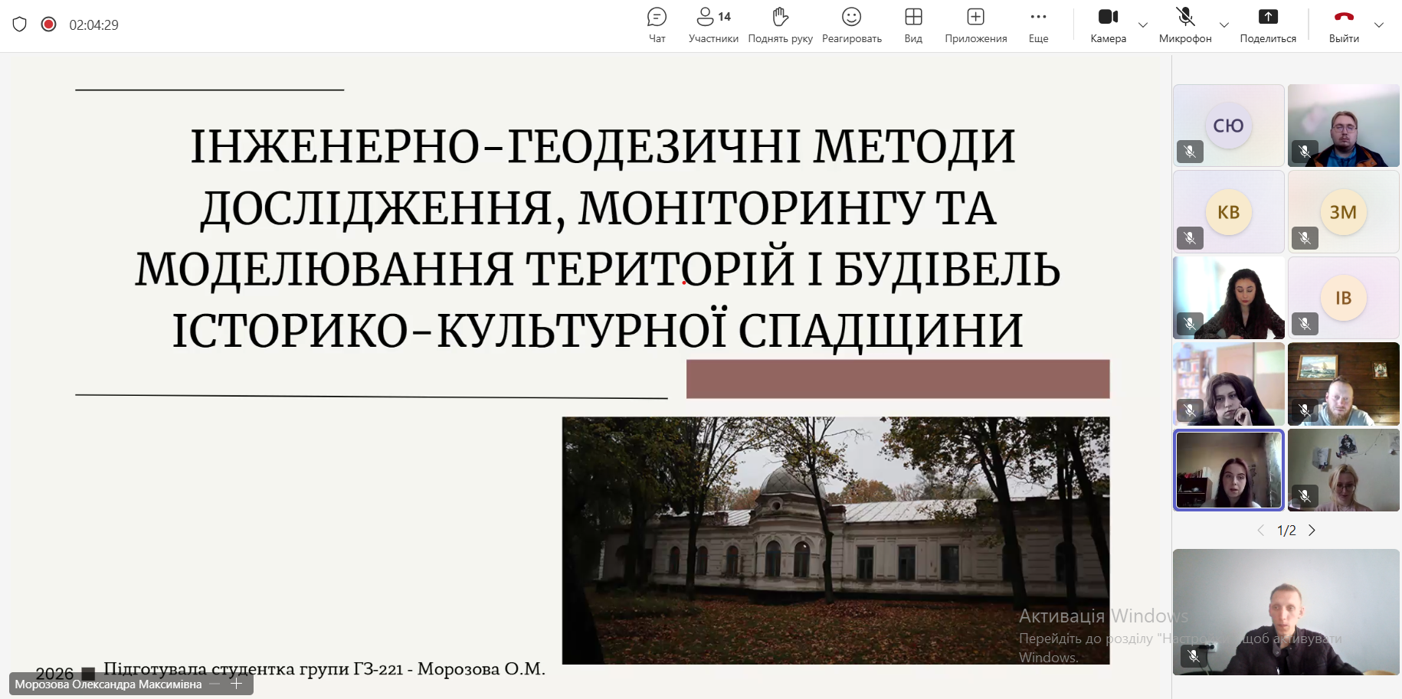Image resolution: width=1402 pixels, height=699 pixels.
Task: Open the Apps panel
Action: coord(975,24)
